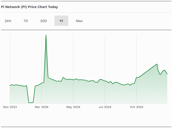Screen dimensions: 172x128
Task: Click the selected 1Y range tab
Action: tap(61, 21)
